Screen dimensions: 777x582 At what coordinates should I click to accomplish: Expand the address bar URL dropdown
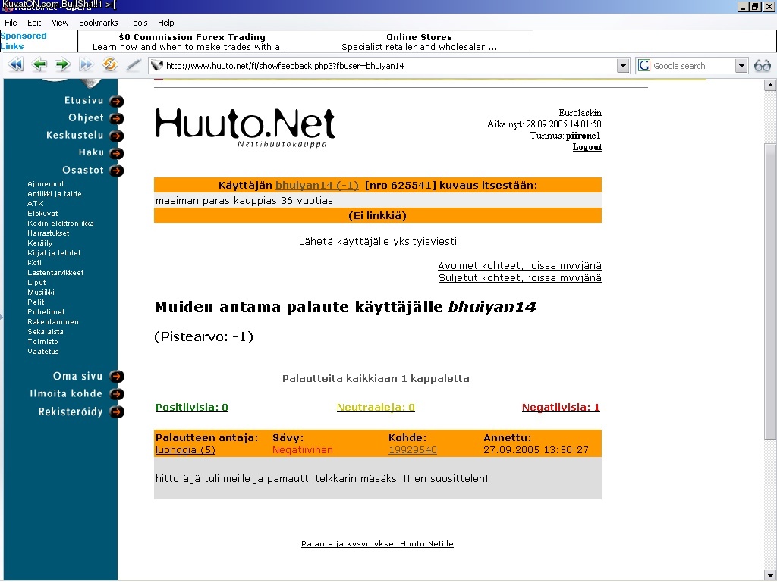[x=623, y=66]
